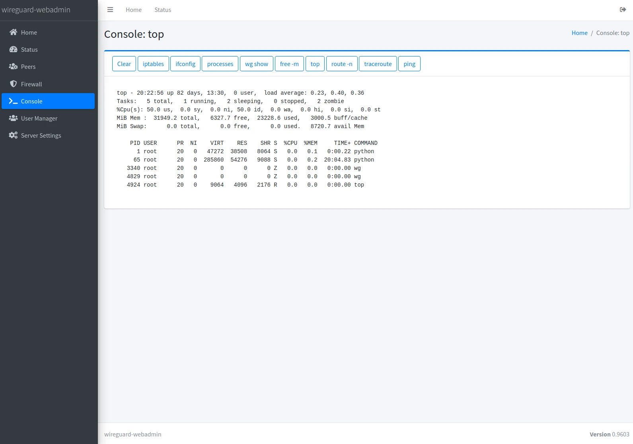Click the top command button
The height and width of the screenshot is (444, 633).
[x=315, y=64]
